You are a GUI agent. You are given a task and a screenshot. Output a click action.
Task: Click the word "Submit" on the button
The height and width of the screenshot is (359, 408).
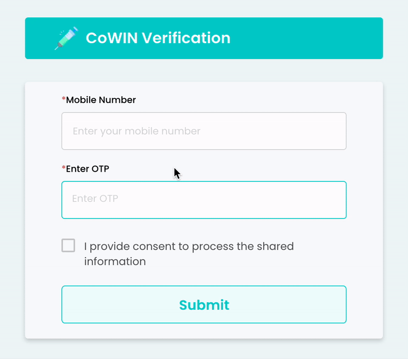click(204, 305)
